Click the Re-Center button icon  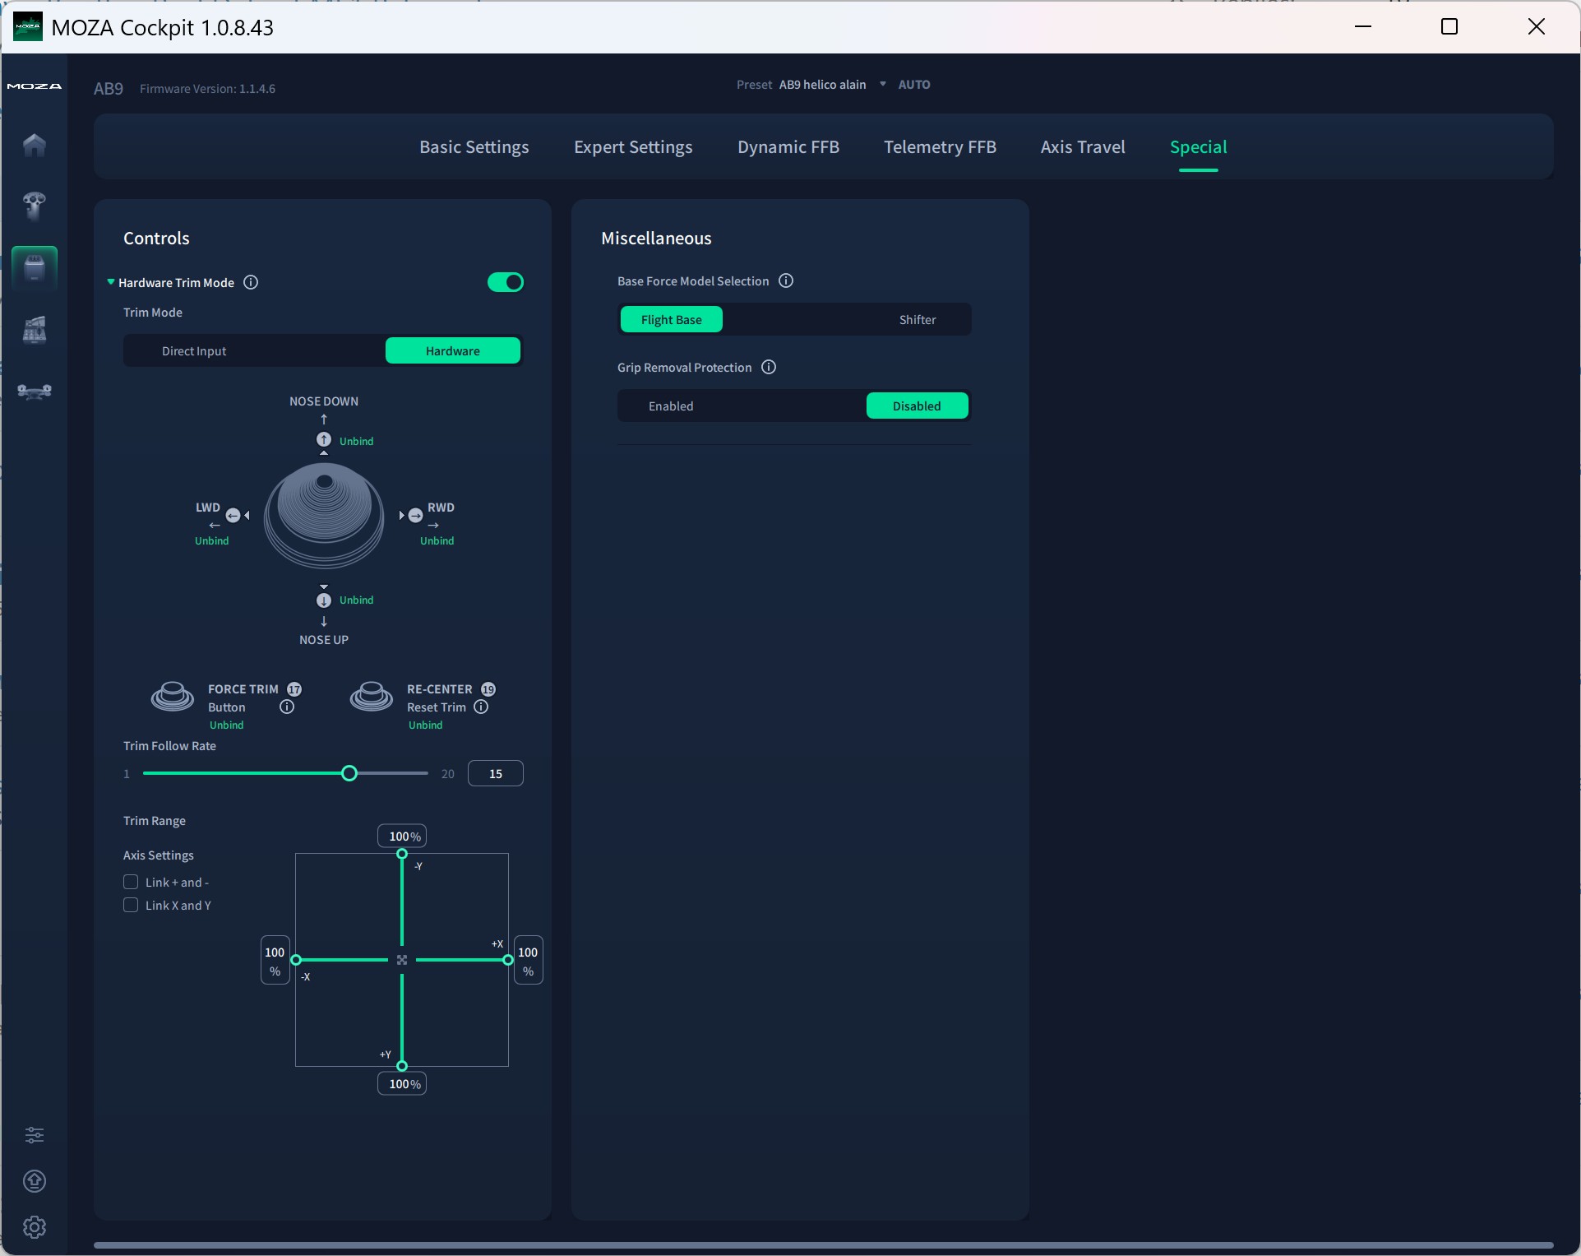coord(372,696)
